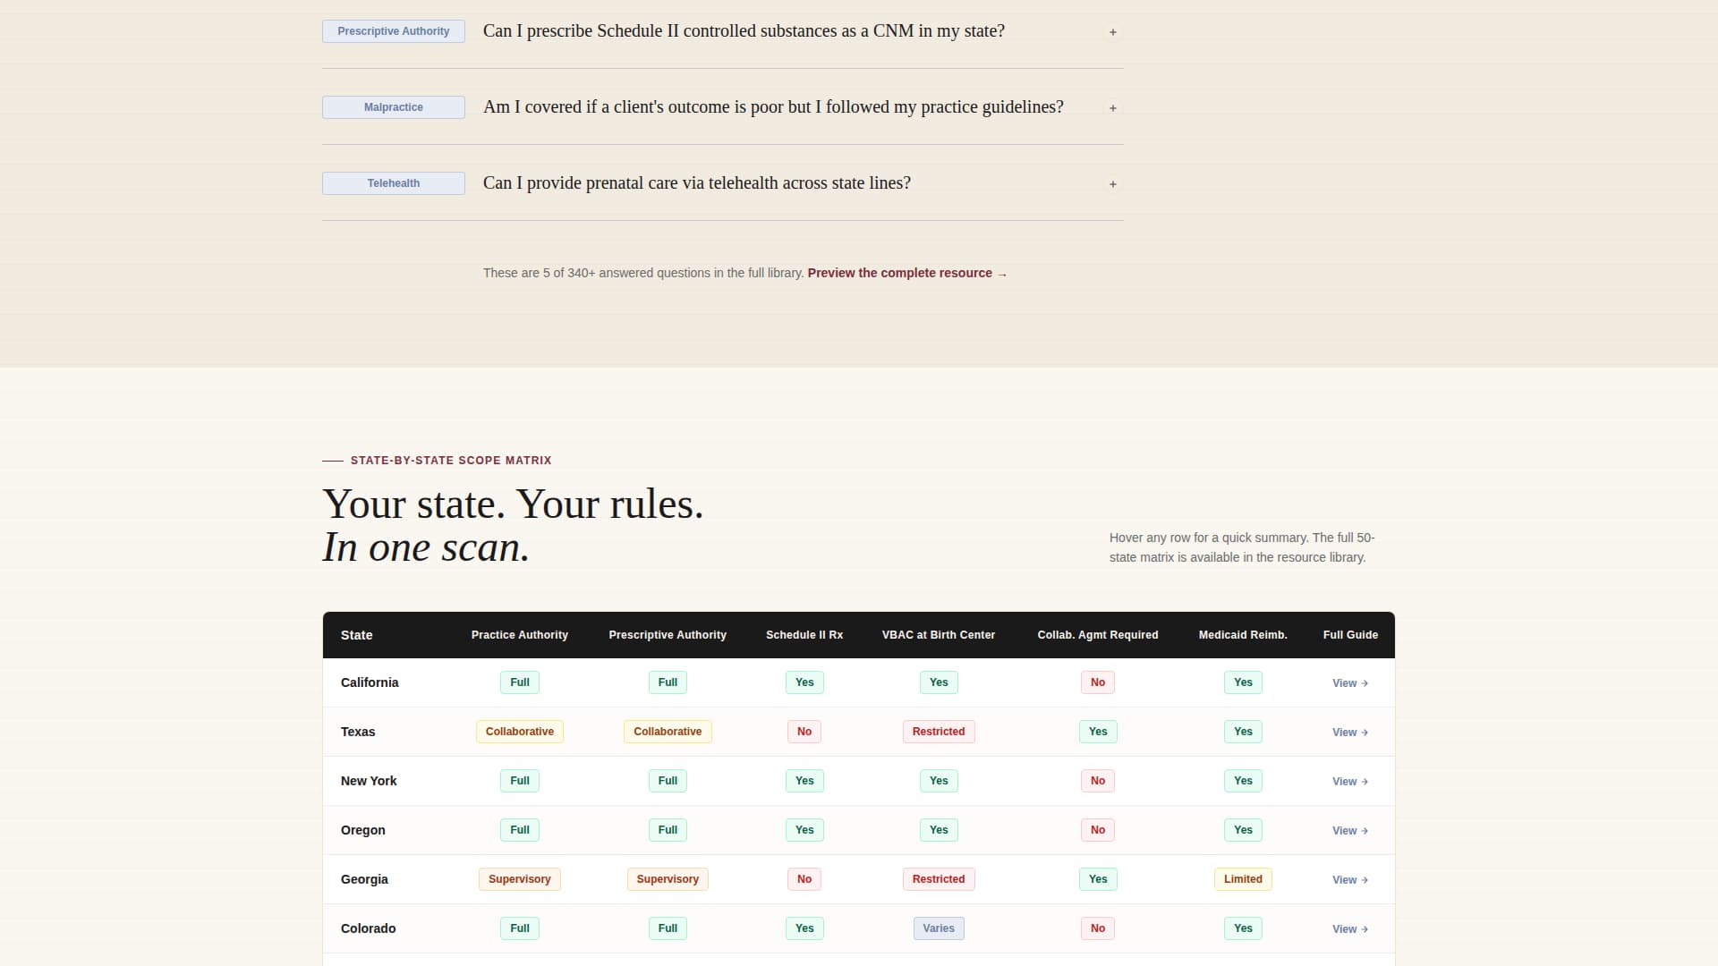Screen dimensions: 1718x966
Task: Click Colorado Prescriptive Authority 'Full' badge
Action: click(x=668, y=928)
